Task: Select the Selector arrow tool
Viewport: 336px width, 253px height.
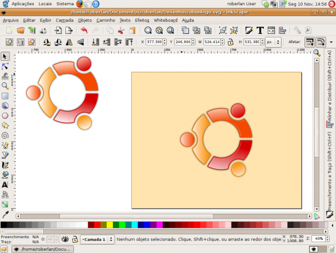Action: point(5,56)
